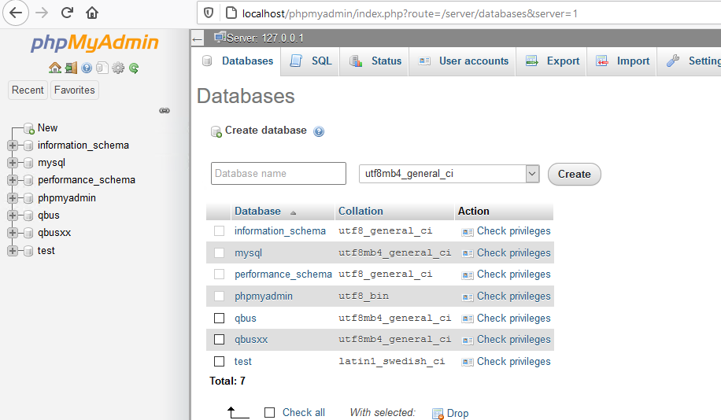This screenshot has height=420, width=721.
Task: Tick the qbus database checkbox
Action: 220,318
